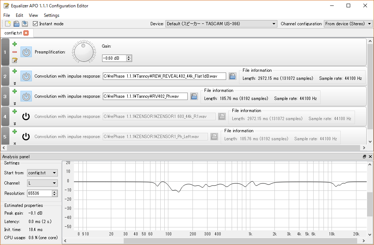Click browse icon beside ZENSOR1 603_44k_R1.wav
This screenshot has width=374, height=245.
click(x=222, y=116)
